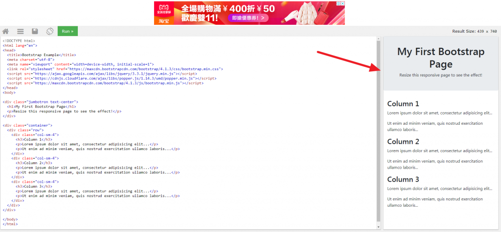Click the <h1> line in the code editor
The image size is (501, 232).
point(42,107)
